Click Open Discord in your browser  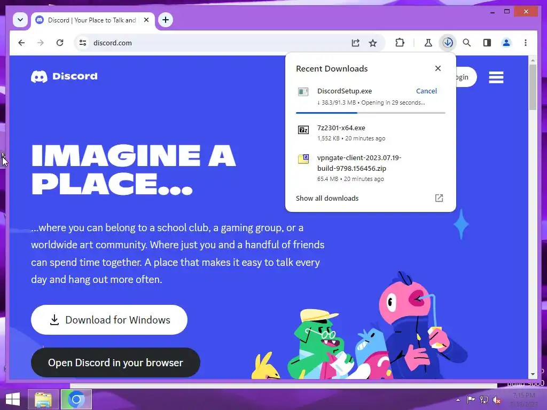[x=115, y=362]
